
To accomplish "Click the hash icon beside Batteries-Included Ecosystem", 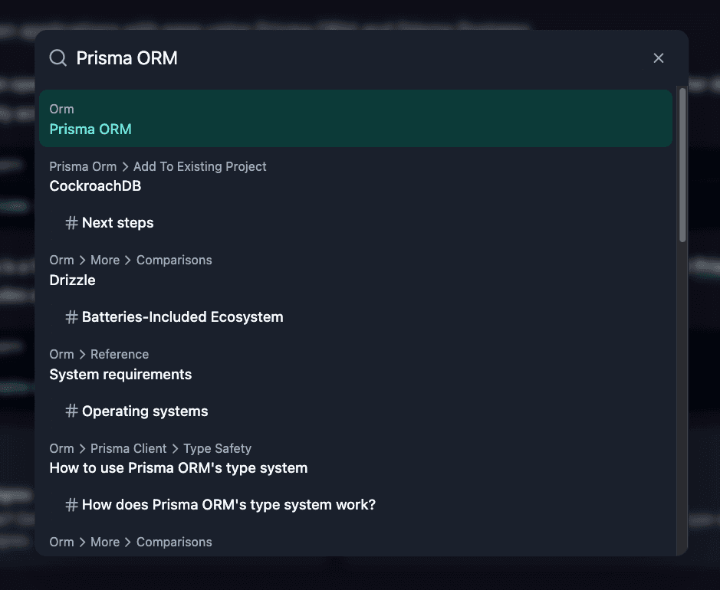I will (71, 316).
